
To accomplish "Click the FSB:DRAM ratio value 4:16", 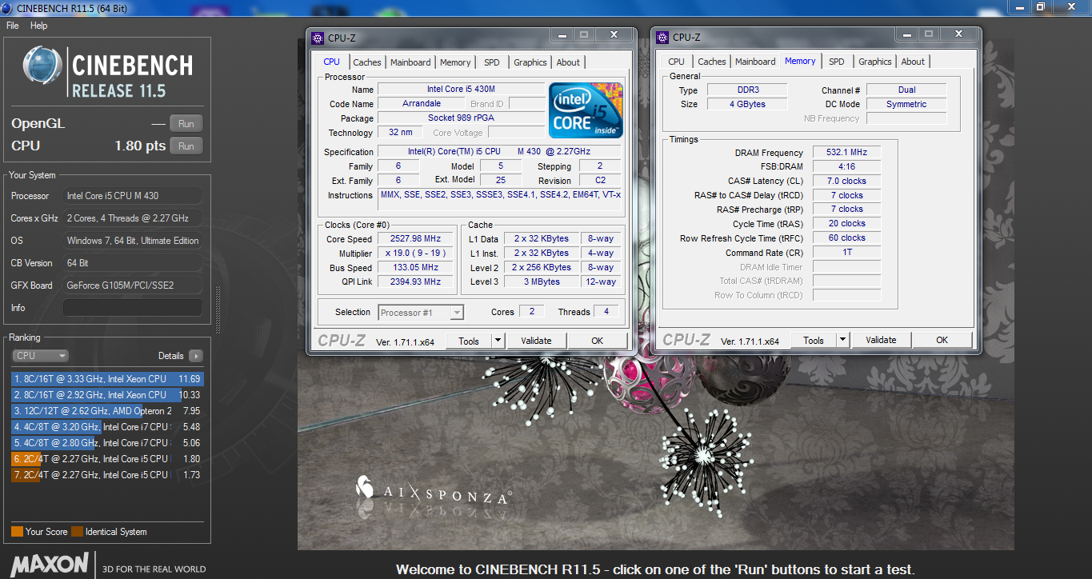I will point(846,166).
